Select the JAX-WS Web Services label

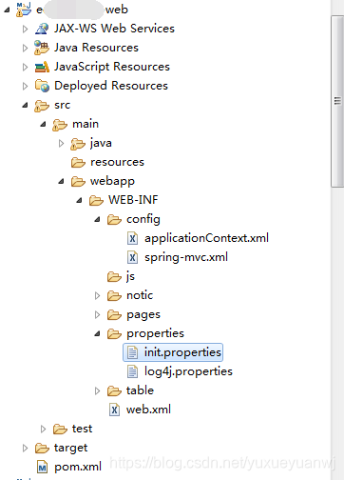114,29
